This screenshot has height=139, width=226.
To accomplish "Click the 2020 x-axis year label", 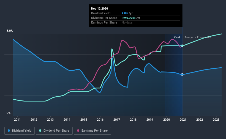I will (x=167, y=120).
